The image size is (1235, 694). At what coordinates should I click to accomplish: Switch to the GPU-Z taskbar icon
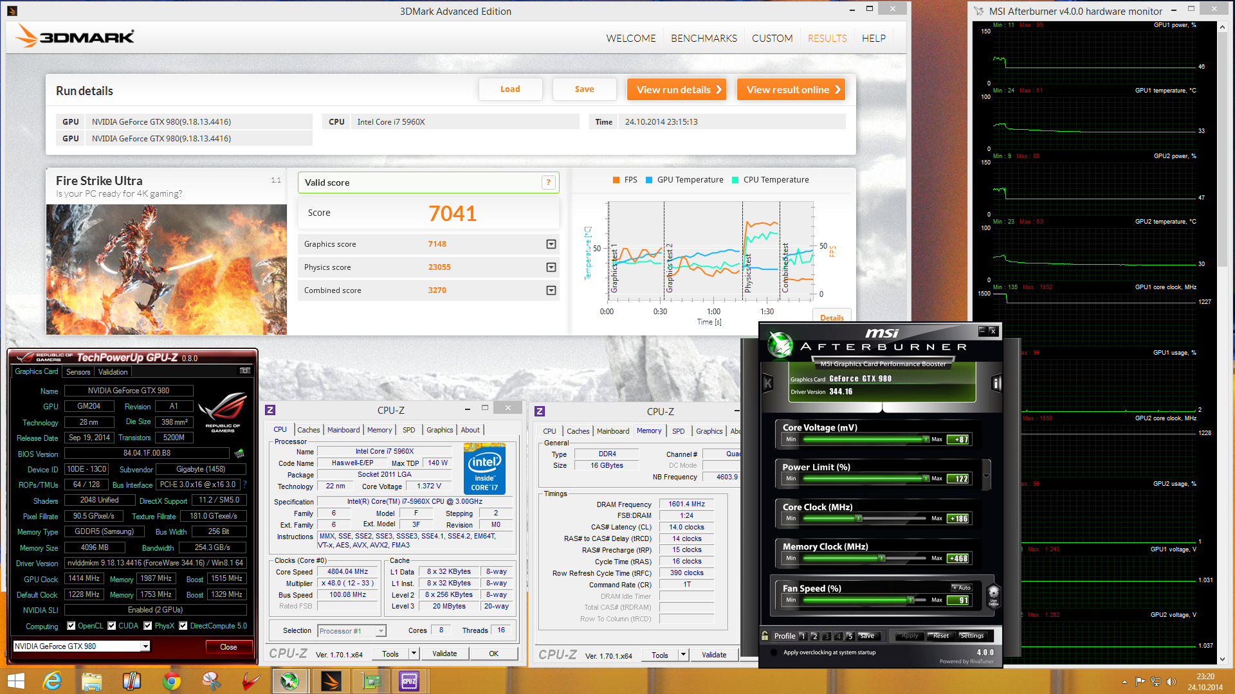click(370, 681)
